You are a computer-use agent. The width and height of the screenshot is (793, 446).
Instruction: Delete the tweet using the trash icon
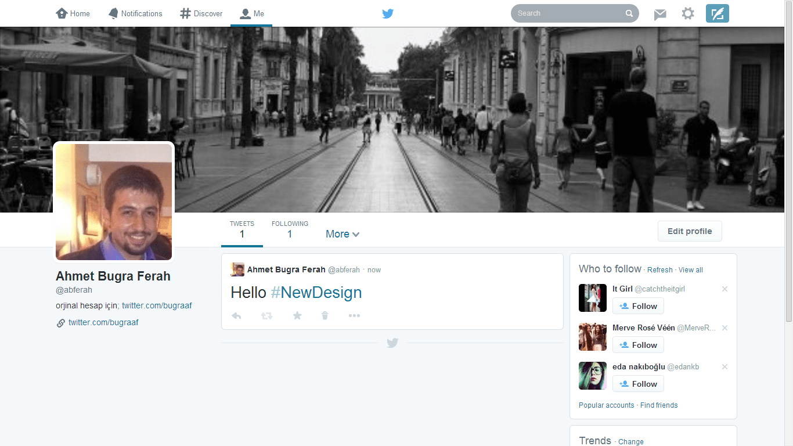325,316
